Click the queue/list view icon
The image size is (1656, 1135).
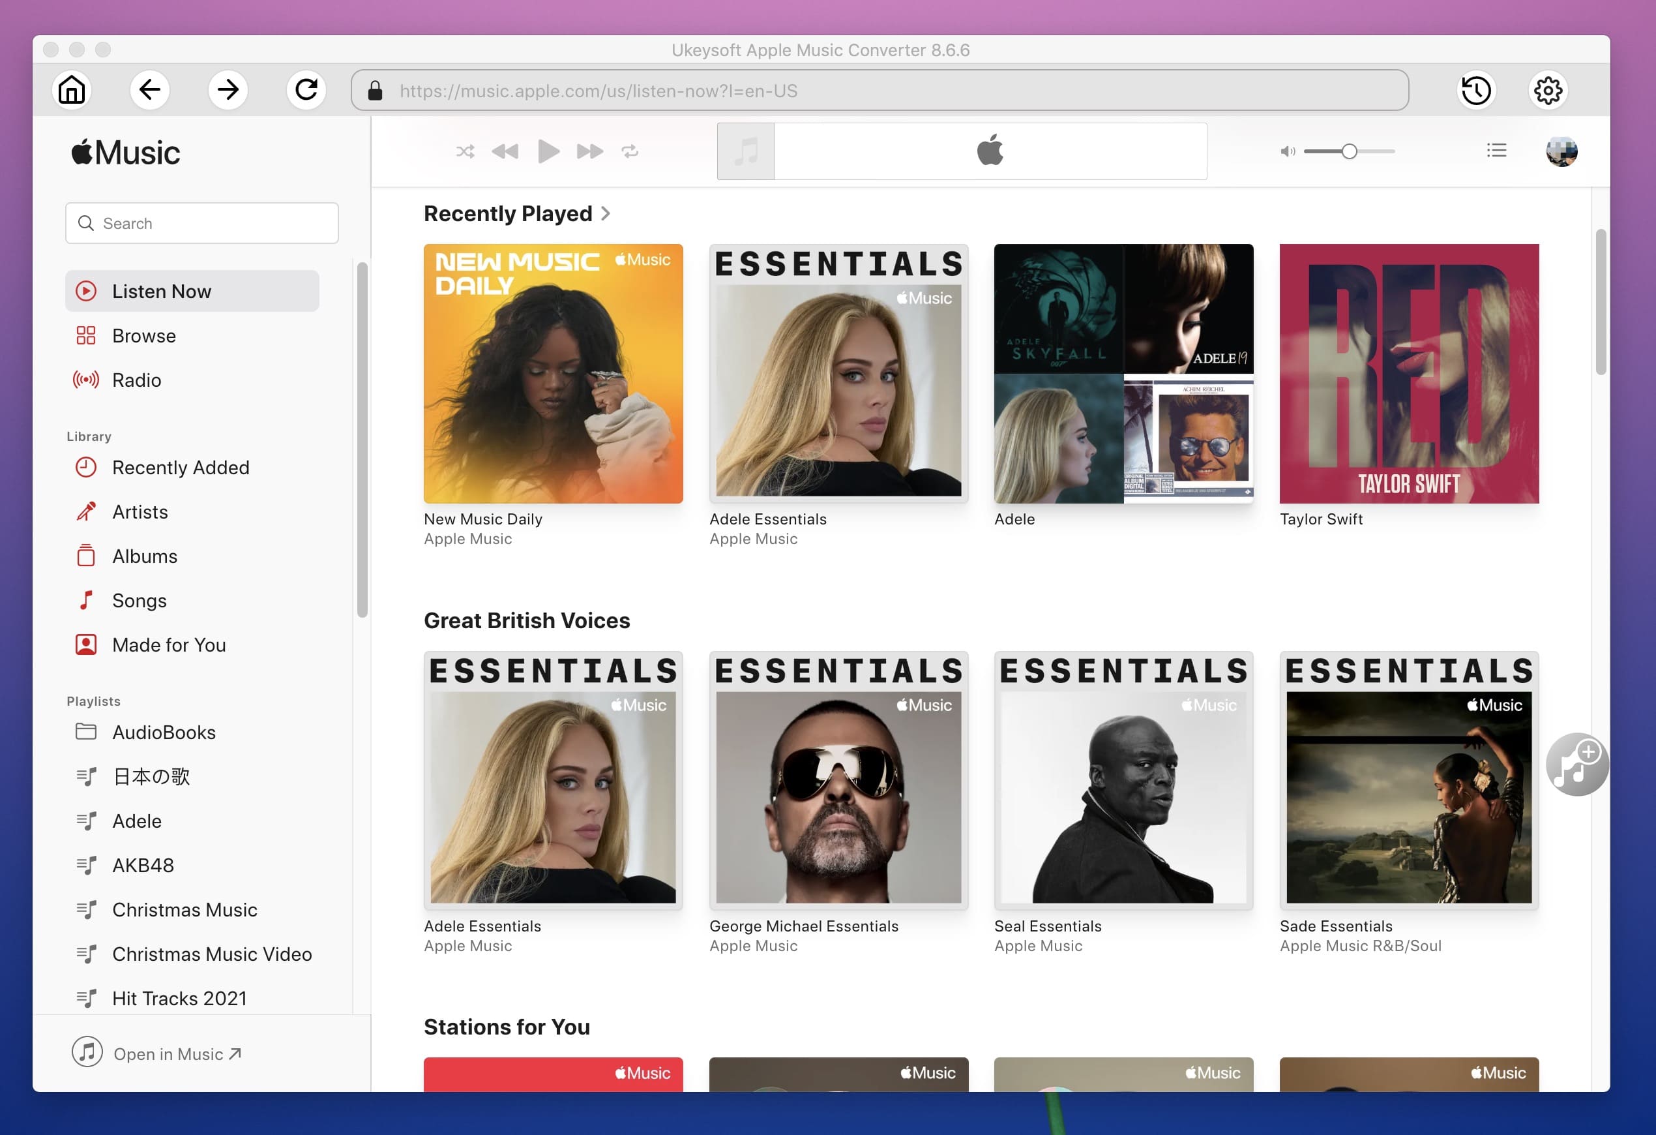pos(1499,151)
